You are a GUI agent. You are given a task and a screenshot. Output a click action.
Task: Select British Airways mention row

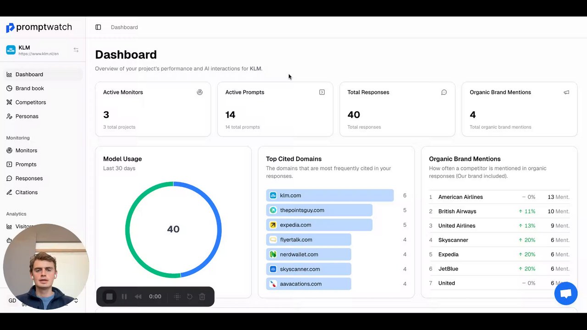pos(499,211)
